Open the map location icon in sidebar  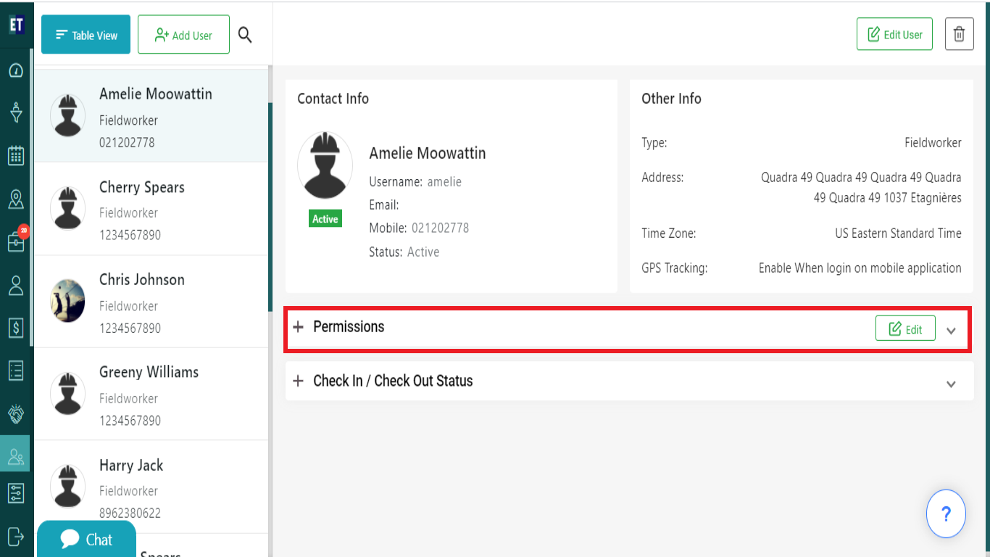coord(16,199)
